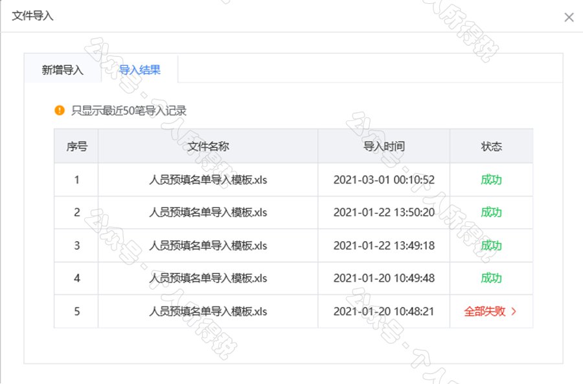Image resolution: width=583 pixels, height=384 pixels.
Task: Select the file name in row 3
Action: 208,246
